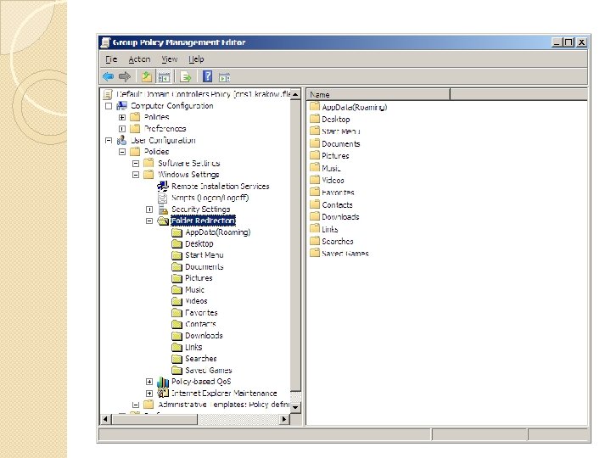Collapse the Windows Settings node
Image resolution: width=611 pixels, height=458 pixels.
[x=136, y=175]
